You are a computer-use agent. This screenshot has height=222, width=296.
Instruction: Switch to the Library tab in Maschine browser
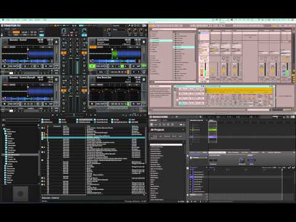(x=154, y=120)
